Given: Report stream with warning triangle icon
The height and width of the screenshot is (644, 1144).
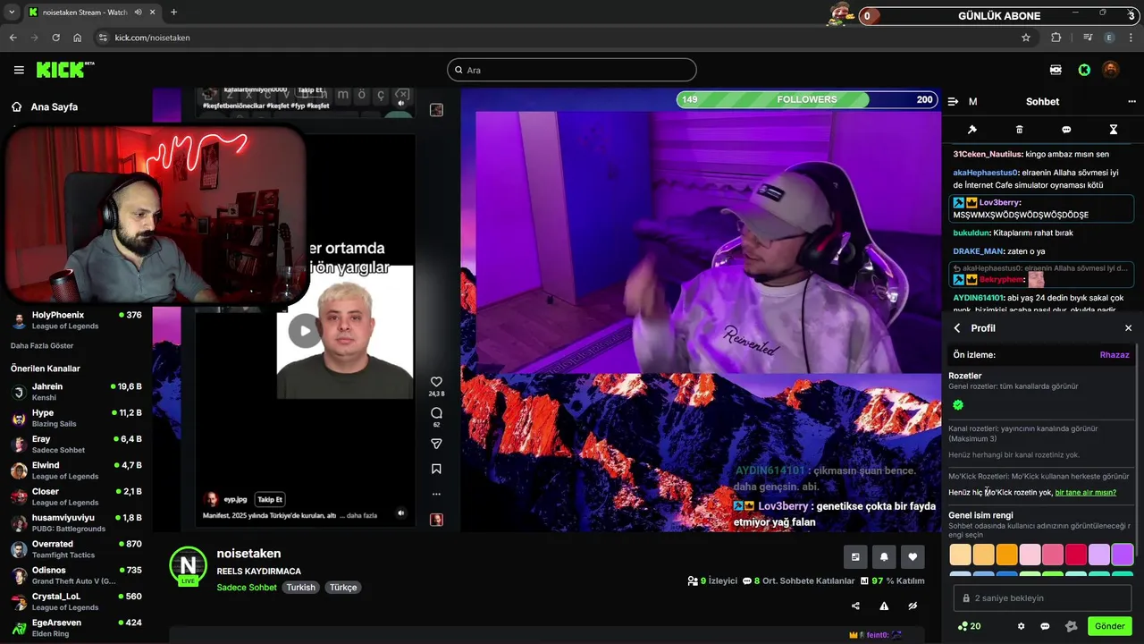Looking at the screenshot, I should click(x=884, y=606).
